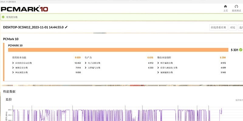243x121 pixels.
Task: Click the overall score 5 331
Action: point(234,50)
